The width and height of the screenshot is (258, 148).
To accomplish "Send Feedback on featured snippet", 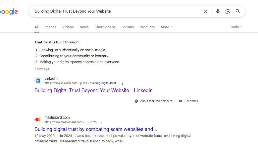I will pyautogui.click(x=191, y=101).
